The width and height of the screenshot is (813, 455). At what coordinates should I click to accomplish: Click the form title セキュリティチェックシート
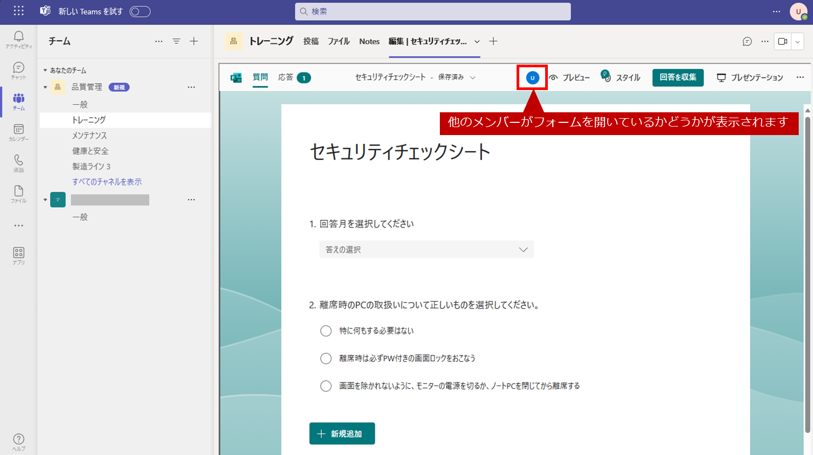[400, 152]
